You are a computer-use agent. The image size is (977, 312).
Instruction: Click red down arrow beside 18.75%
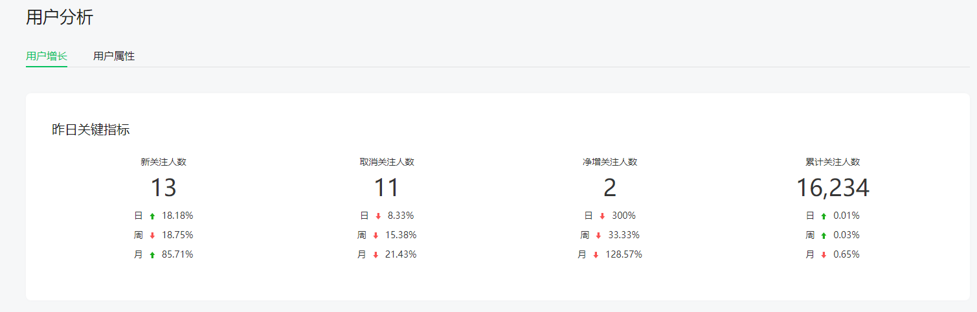152,236
